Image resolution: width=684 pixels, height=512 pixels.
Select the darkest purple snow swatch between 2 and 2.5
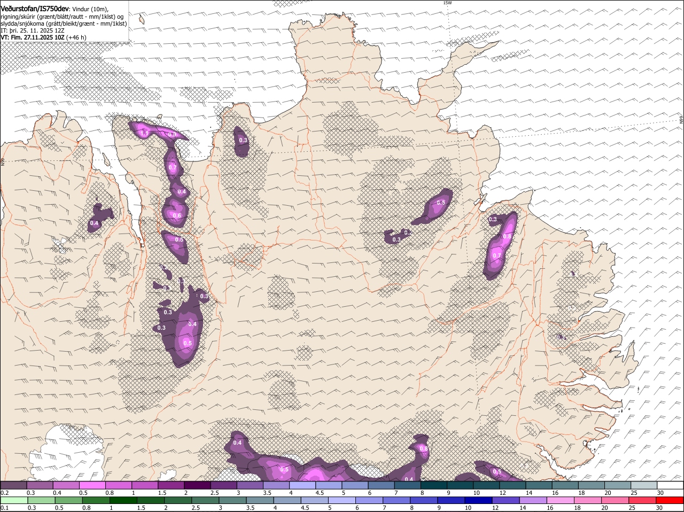tap(197, 485)
